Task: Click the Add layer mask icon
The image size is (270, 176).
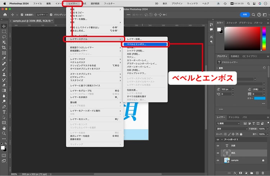Action: (x=240, y=173)
